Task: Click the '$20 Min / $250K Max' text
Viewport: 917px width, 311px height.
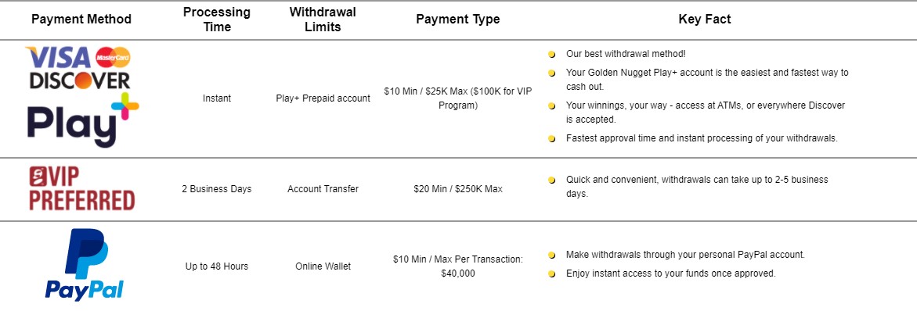Action: click(458, 189)
